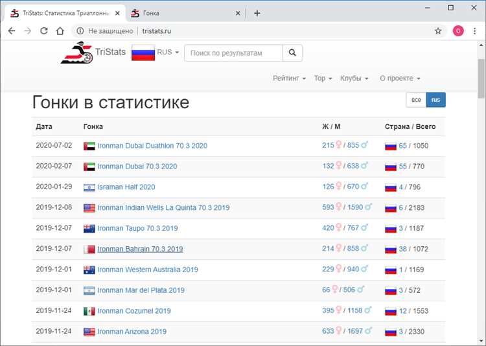486x346 pixels.
Task: Click Australian flag for Western Australia race
Action: coord(89,270)
